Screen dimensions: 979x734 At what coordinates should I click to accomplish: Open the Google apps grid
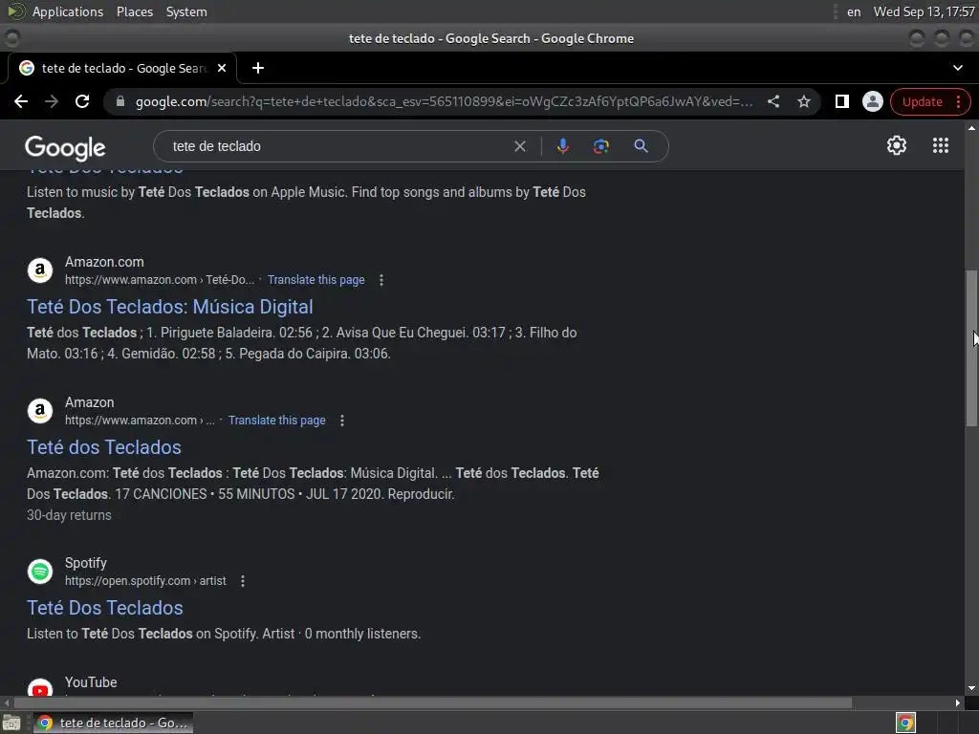click(941, 145)
